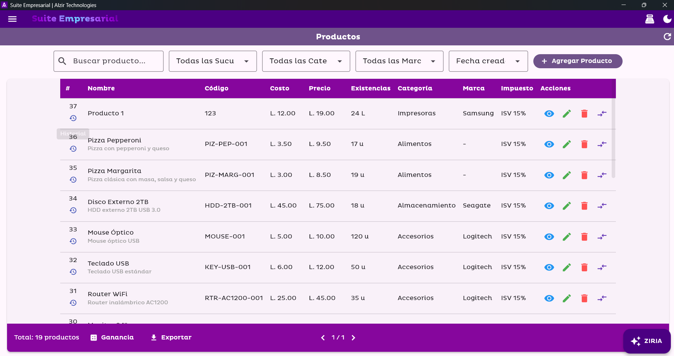View details of Teclado USB with the eye icon
The width and height of the screenshot is (674, 356).
pyautogui.click(x=549, y=267)
